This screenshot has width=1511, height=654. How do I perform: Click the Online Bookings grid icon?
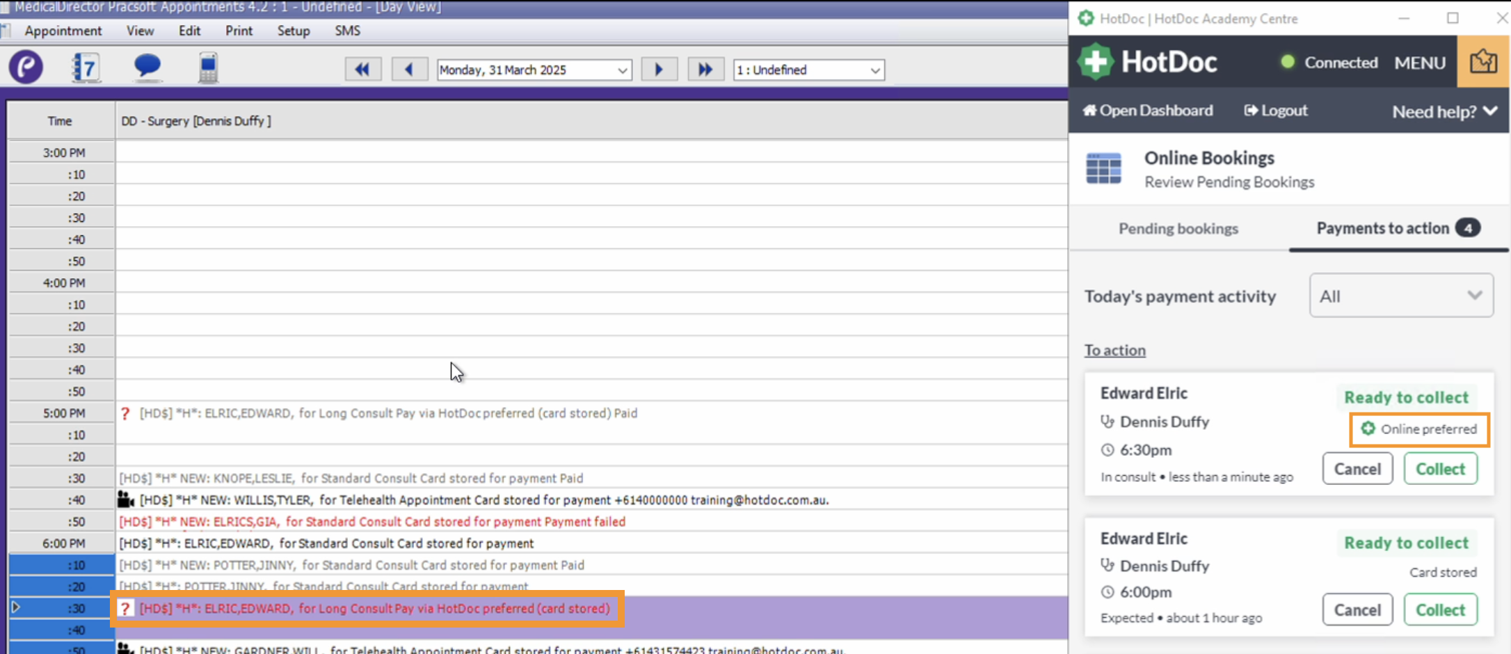1103,169
